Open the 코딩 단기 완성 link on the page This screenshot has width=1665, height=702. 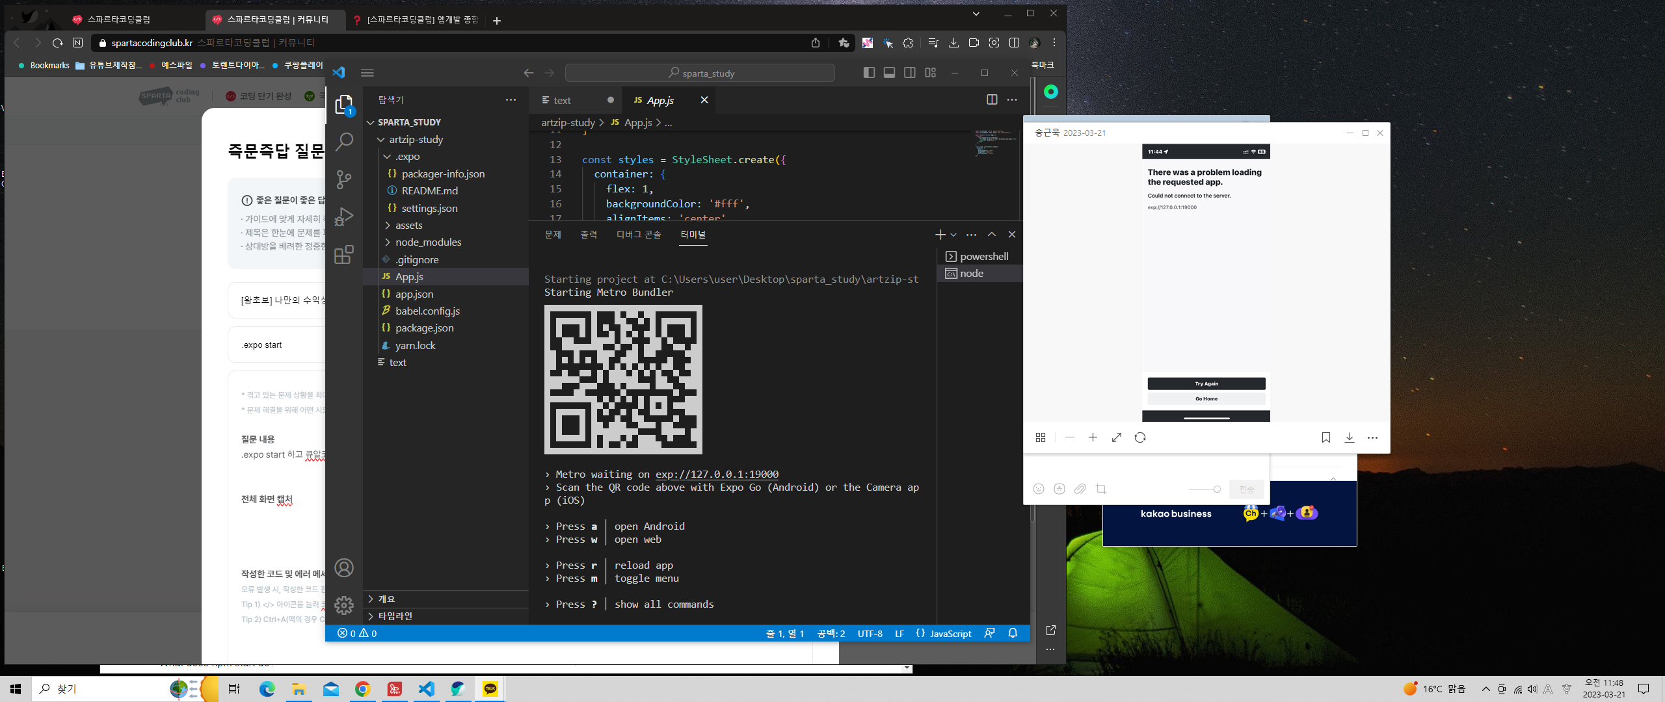(x=259, y=96)
